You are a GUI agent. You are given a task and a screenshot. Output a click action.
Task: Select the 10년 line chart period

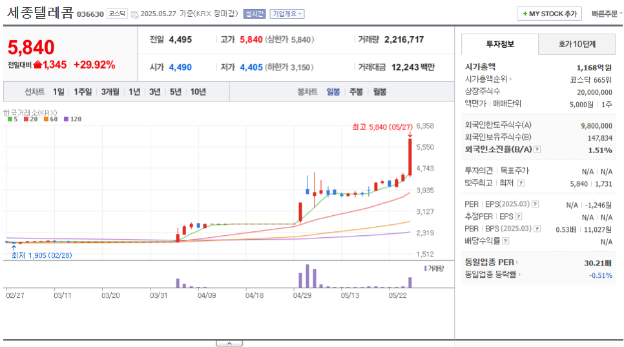coord(198,92)
